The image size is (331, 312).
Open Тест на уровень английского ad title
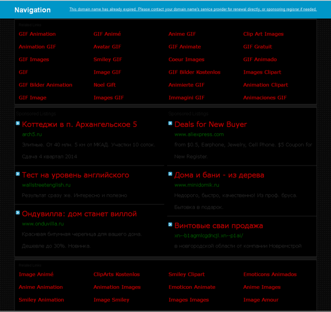coord(76,175)
